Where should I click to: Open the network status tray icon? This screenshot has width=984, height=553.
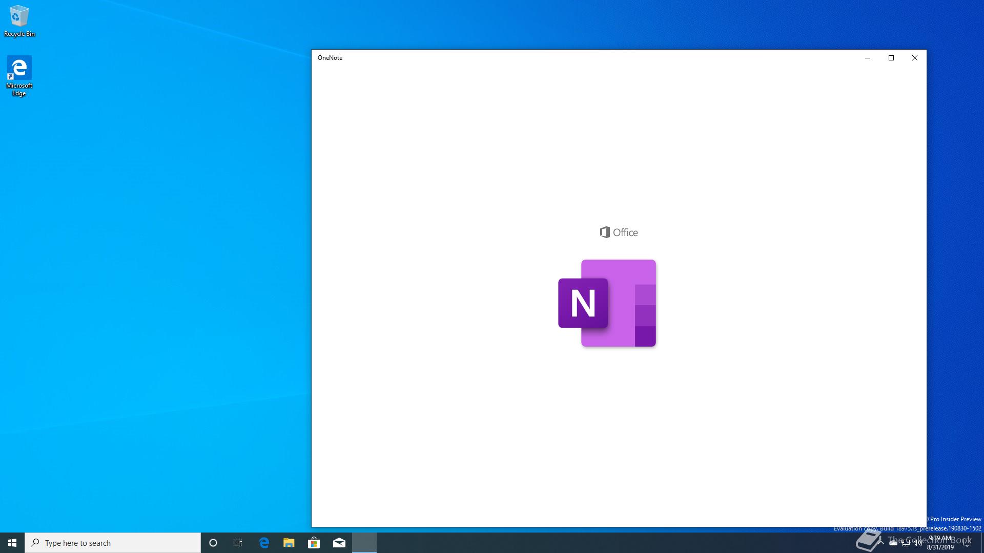pos(906,543)
